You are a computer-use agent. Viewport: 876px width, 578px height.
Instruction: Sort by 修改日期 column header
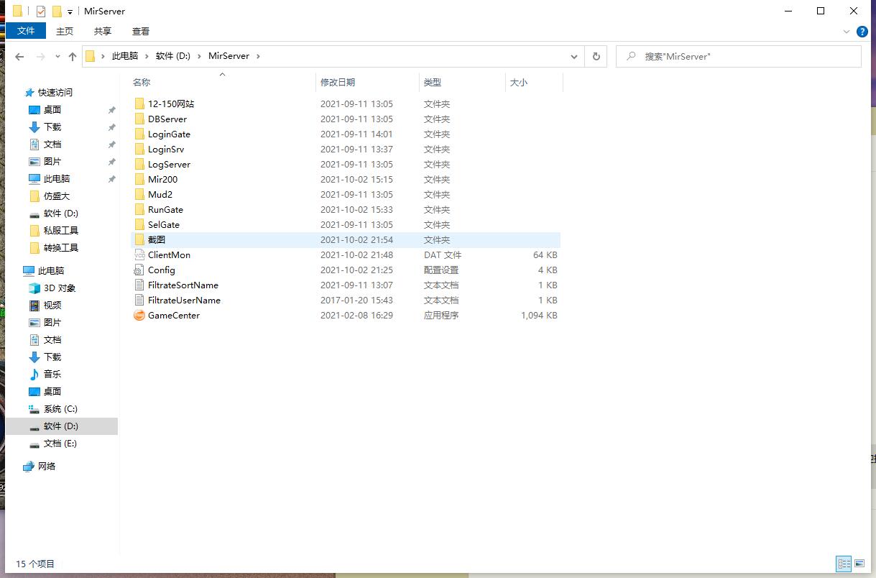pos(338,83)
